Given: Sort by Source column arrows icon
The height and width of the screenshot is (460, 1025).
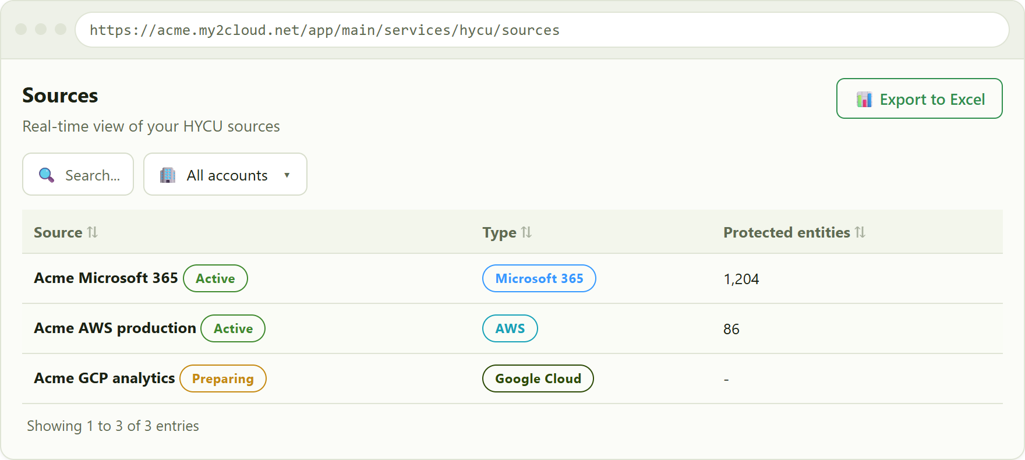Looking at the screenshot, I should point(93,232).
